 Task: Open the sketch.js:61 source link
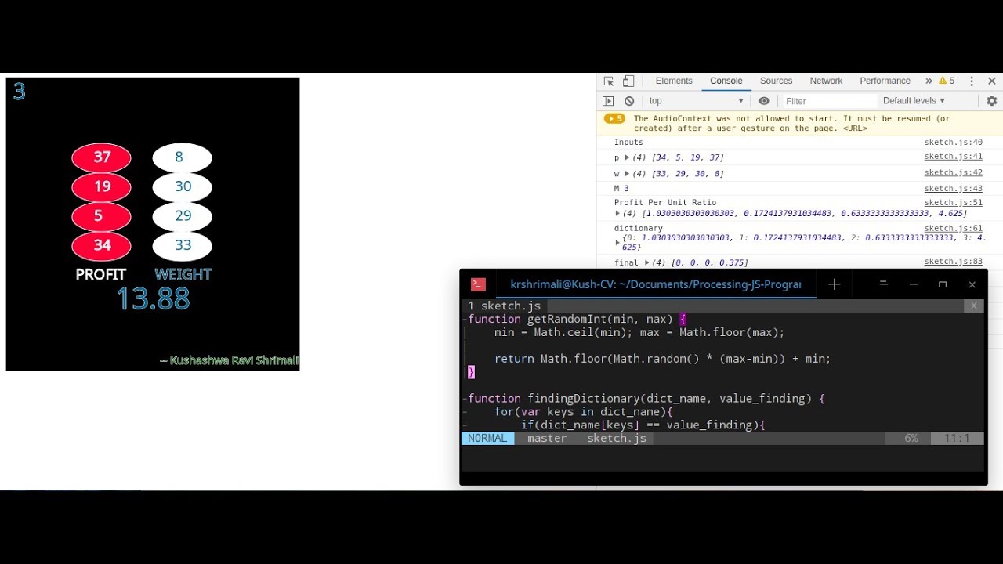(x=953, y=229)
